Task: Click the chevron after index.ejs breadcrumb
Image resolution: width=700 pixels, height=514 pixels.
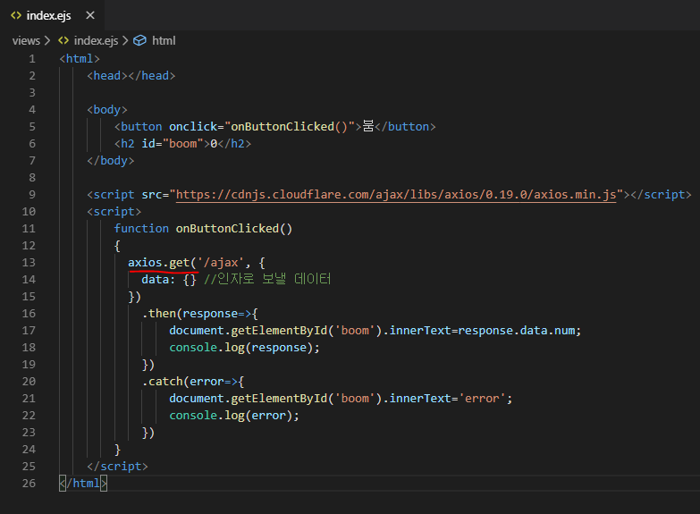Action: (x=126, y=40)
